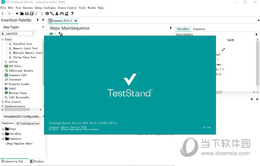Click the Back navigation arrow in toolbar
Image resolution: width=260 pixels, height=166 pixels.
pyautogui.click(x=3, y=13)
